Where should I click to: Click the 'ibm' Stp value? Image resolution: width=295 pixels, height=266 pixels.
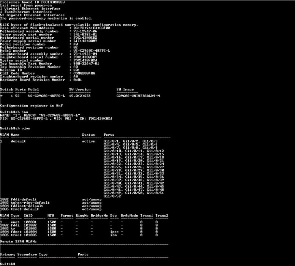pyautogui.click(x=114, y=235)
